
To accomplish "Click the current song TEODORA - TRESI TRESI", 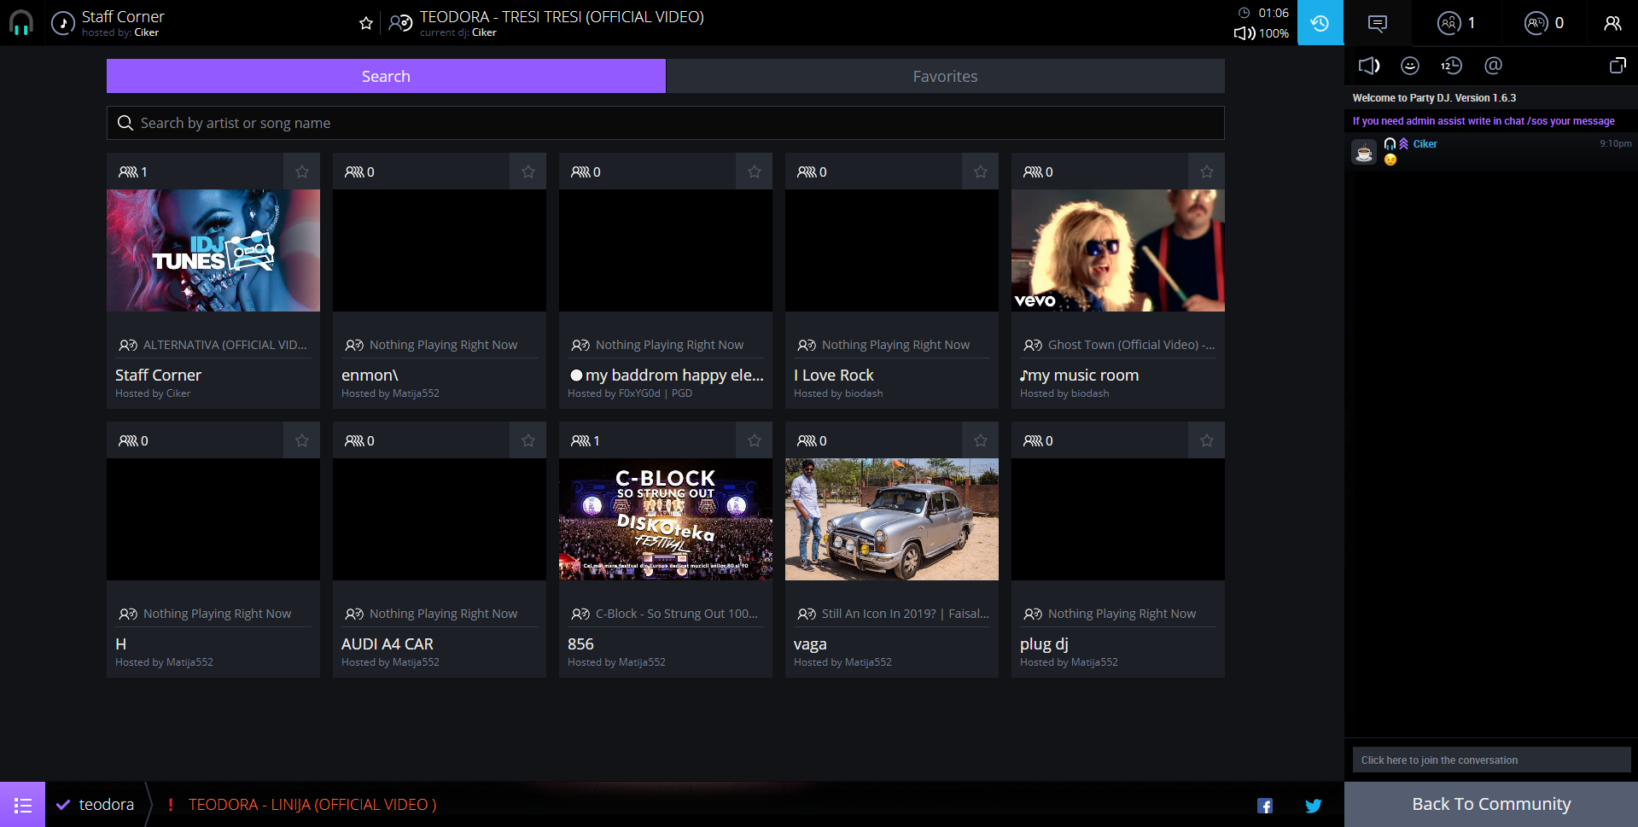I will [562, 16].
